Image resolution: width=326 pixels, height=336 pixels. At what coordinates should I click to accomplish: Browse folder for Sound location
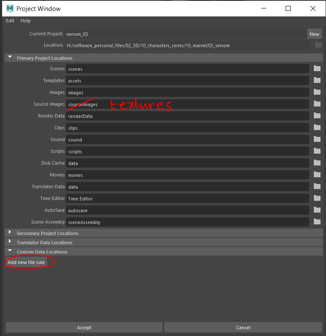tap(317, 139)
